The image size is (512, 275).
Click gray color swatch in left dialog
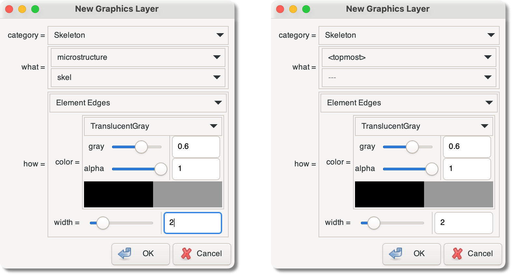click(x=188, y=194)
